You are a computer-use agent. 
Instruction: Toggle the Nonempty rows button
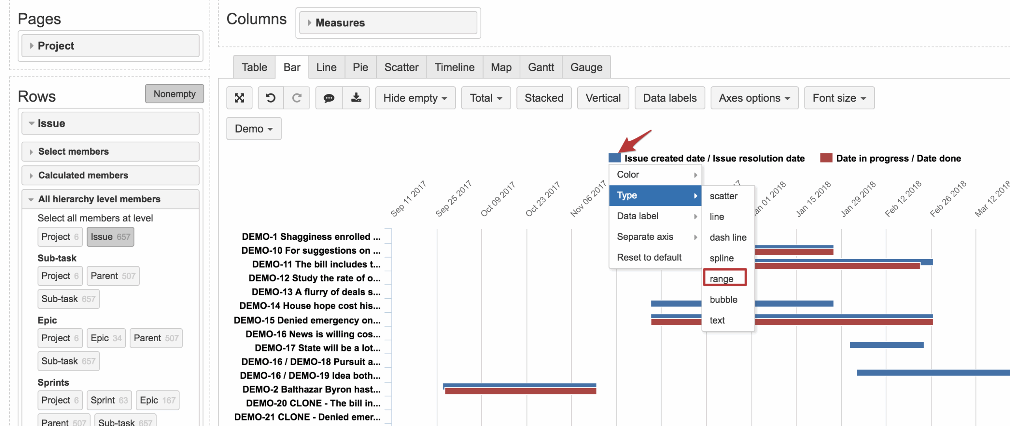[174, 94]
